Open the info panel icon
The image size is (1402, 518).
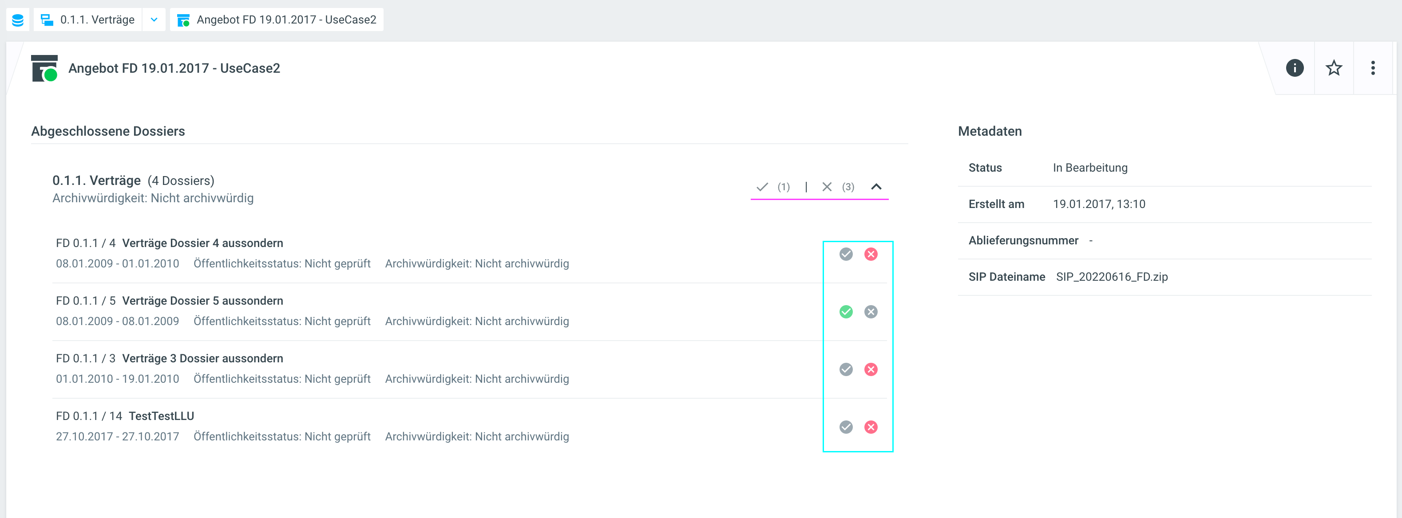tap(1294, 68)
